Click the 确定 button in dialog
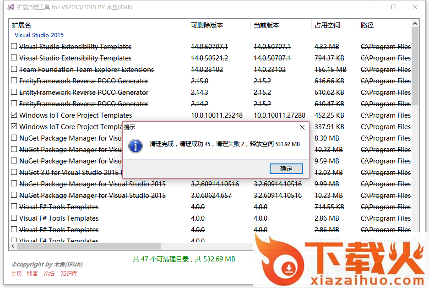Viewport: 429px width, 288px height. [x=286, y=168]
